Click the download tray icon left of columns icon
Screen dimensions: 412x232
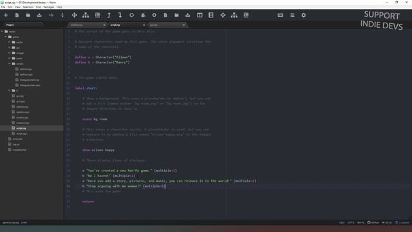pyautogui.click(x=187, y=15)
